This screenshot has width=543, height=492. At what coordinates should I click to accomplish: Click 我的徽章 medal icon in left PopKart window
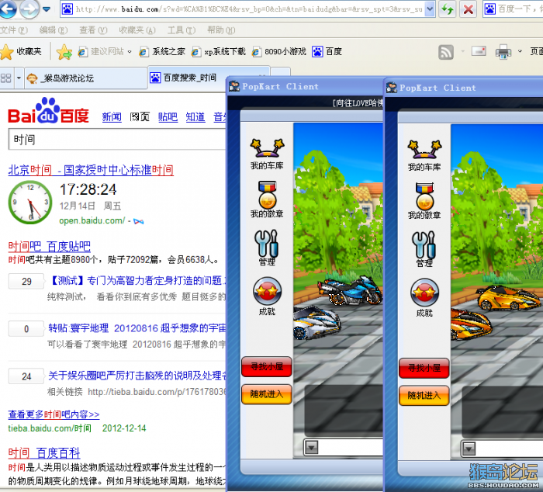pyautogui.click(x=267, y=199)
